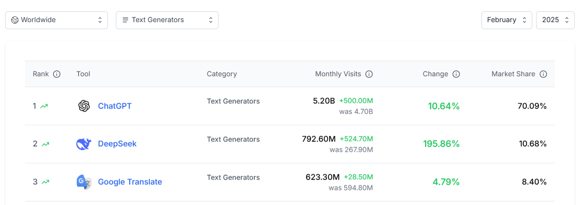Image resolution: width=578 pixels, height=205 pixels.
Task: Click the info icon next to Rank
Action: 57,74
